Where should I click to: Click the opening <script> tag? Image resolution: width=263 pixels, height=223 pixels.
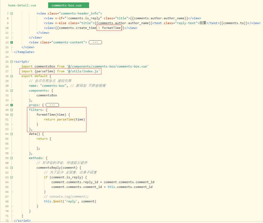[x=21, y=62]
